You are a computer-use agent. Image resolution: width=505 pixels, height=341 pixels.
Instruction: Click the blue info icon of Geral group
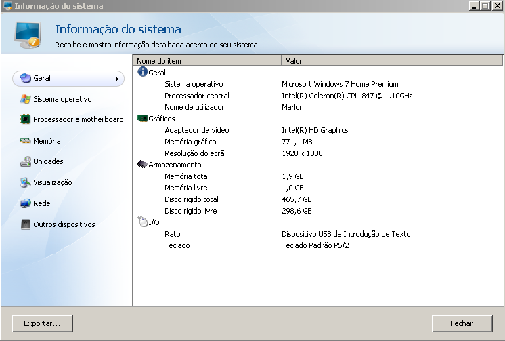[x=142, y=72]
